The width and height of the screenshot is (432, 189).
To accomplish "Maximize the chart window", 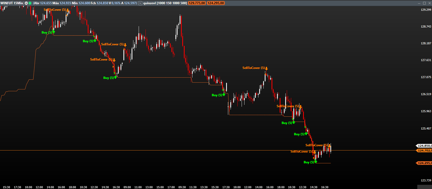I will 424,3.
